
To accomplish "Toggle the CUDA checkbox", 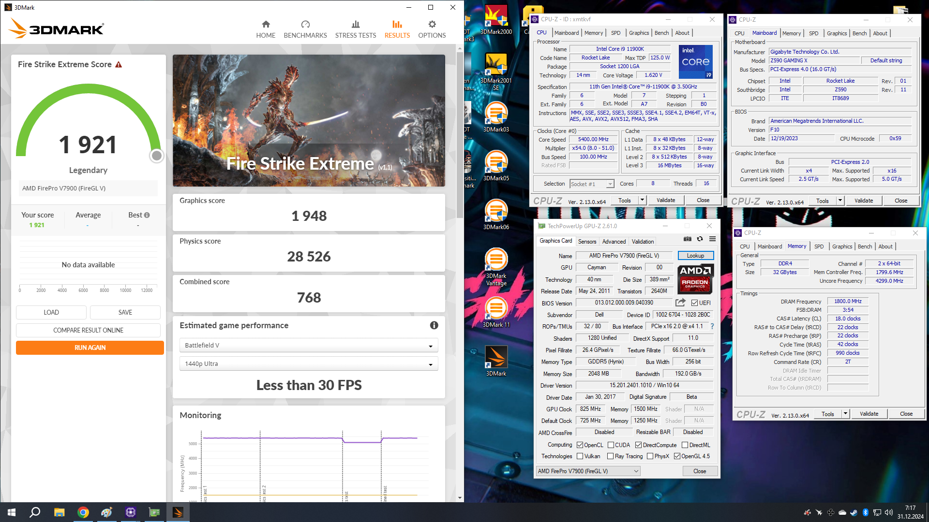I will pyautogui.click(x=611, y=445).
